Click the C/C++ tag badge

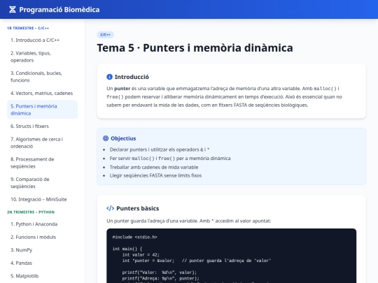coord(105,35)
